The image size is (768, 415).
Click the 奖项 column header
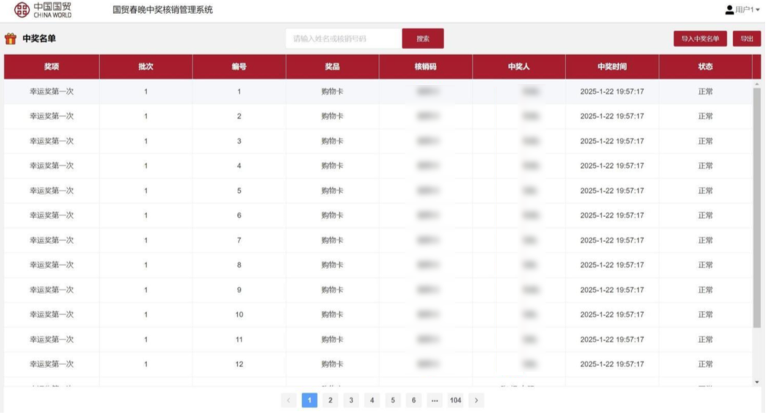[51, 67]
